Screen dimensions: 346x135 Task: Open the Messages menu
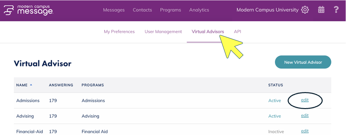[x=114, y=10]
